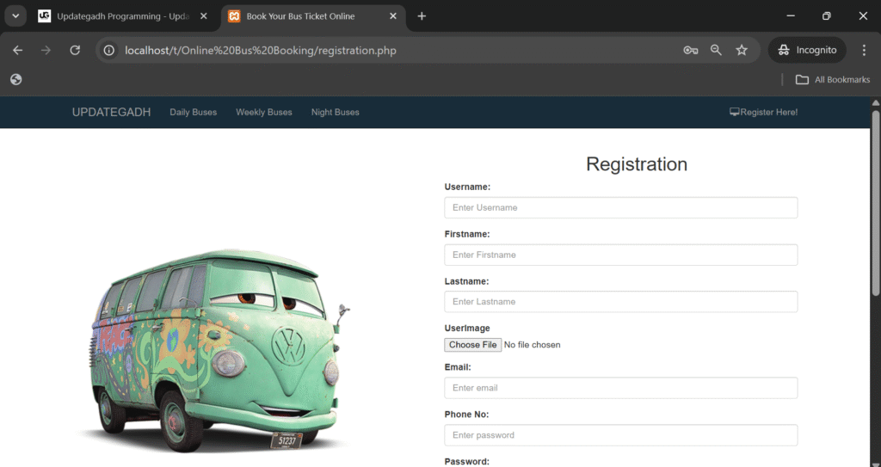Screen dimensions: 881x467
Task: Click the 'No file chosen' text
Action: 532,345
